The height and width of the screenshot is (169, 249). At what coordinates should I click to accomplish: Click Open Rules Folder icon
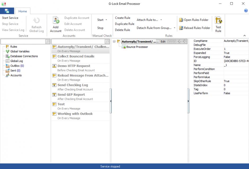click(181, 20)
